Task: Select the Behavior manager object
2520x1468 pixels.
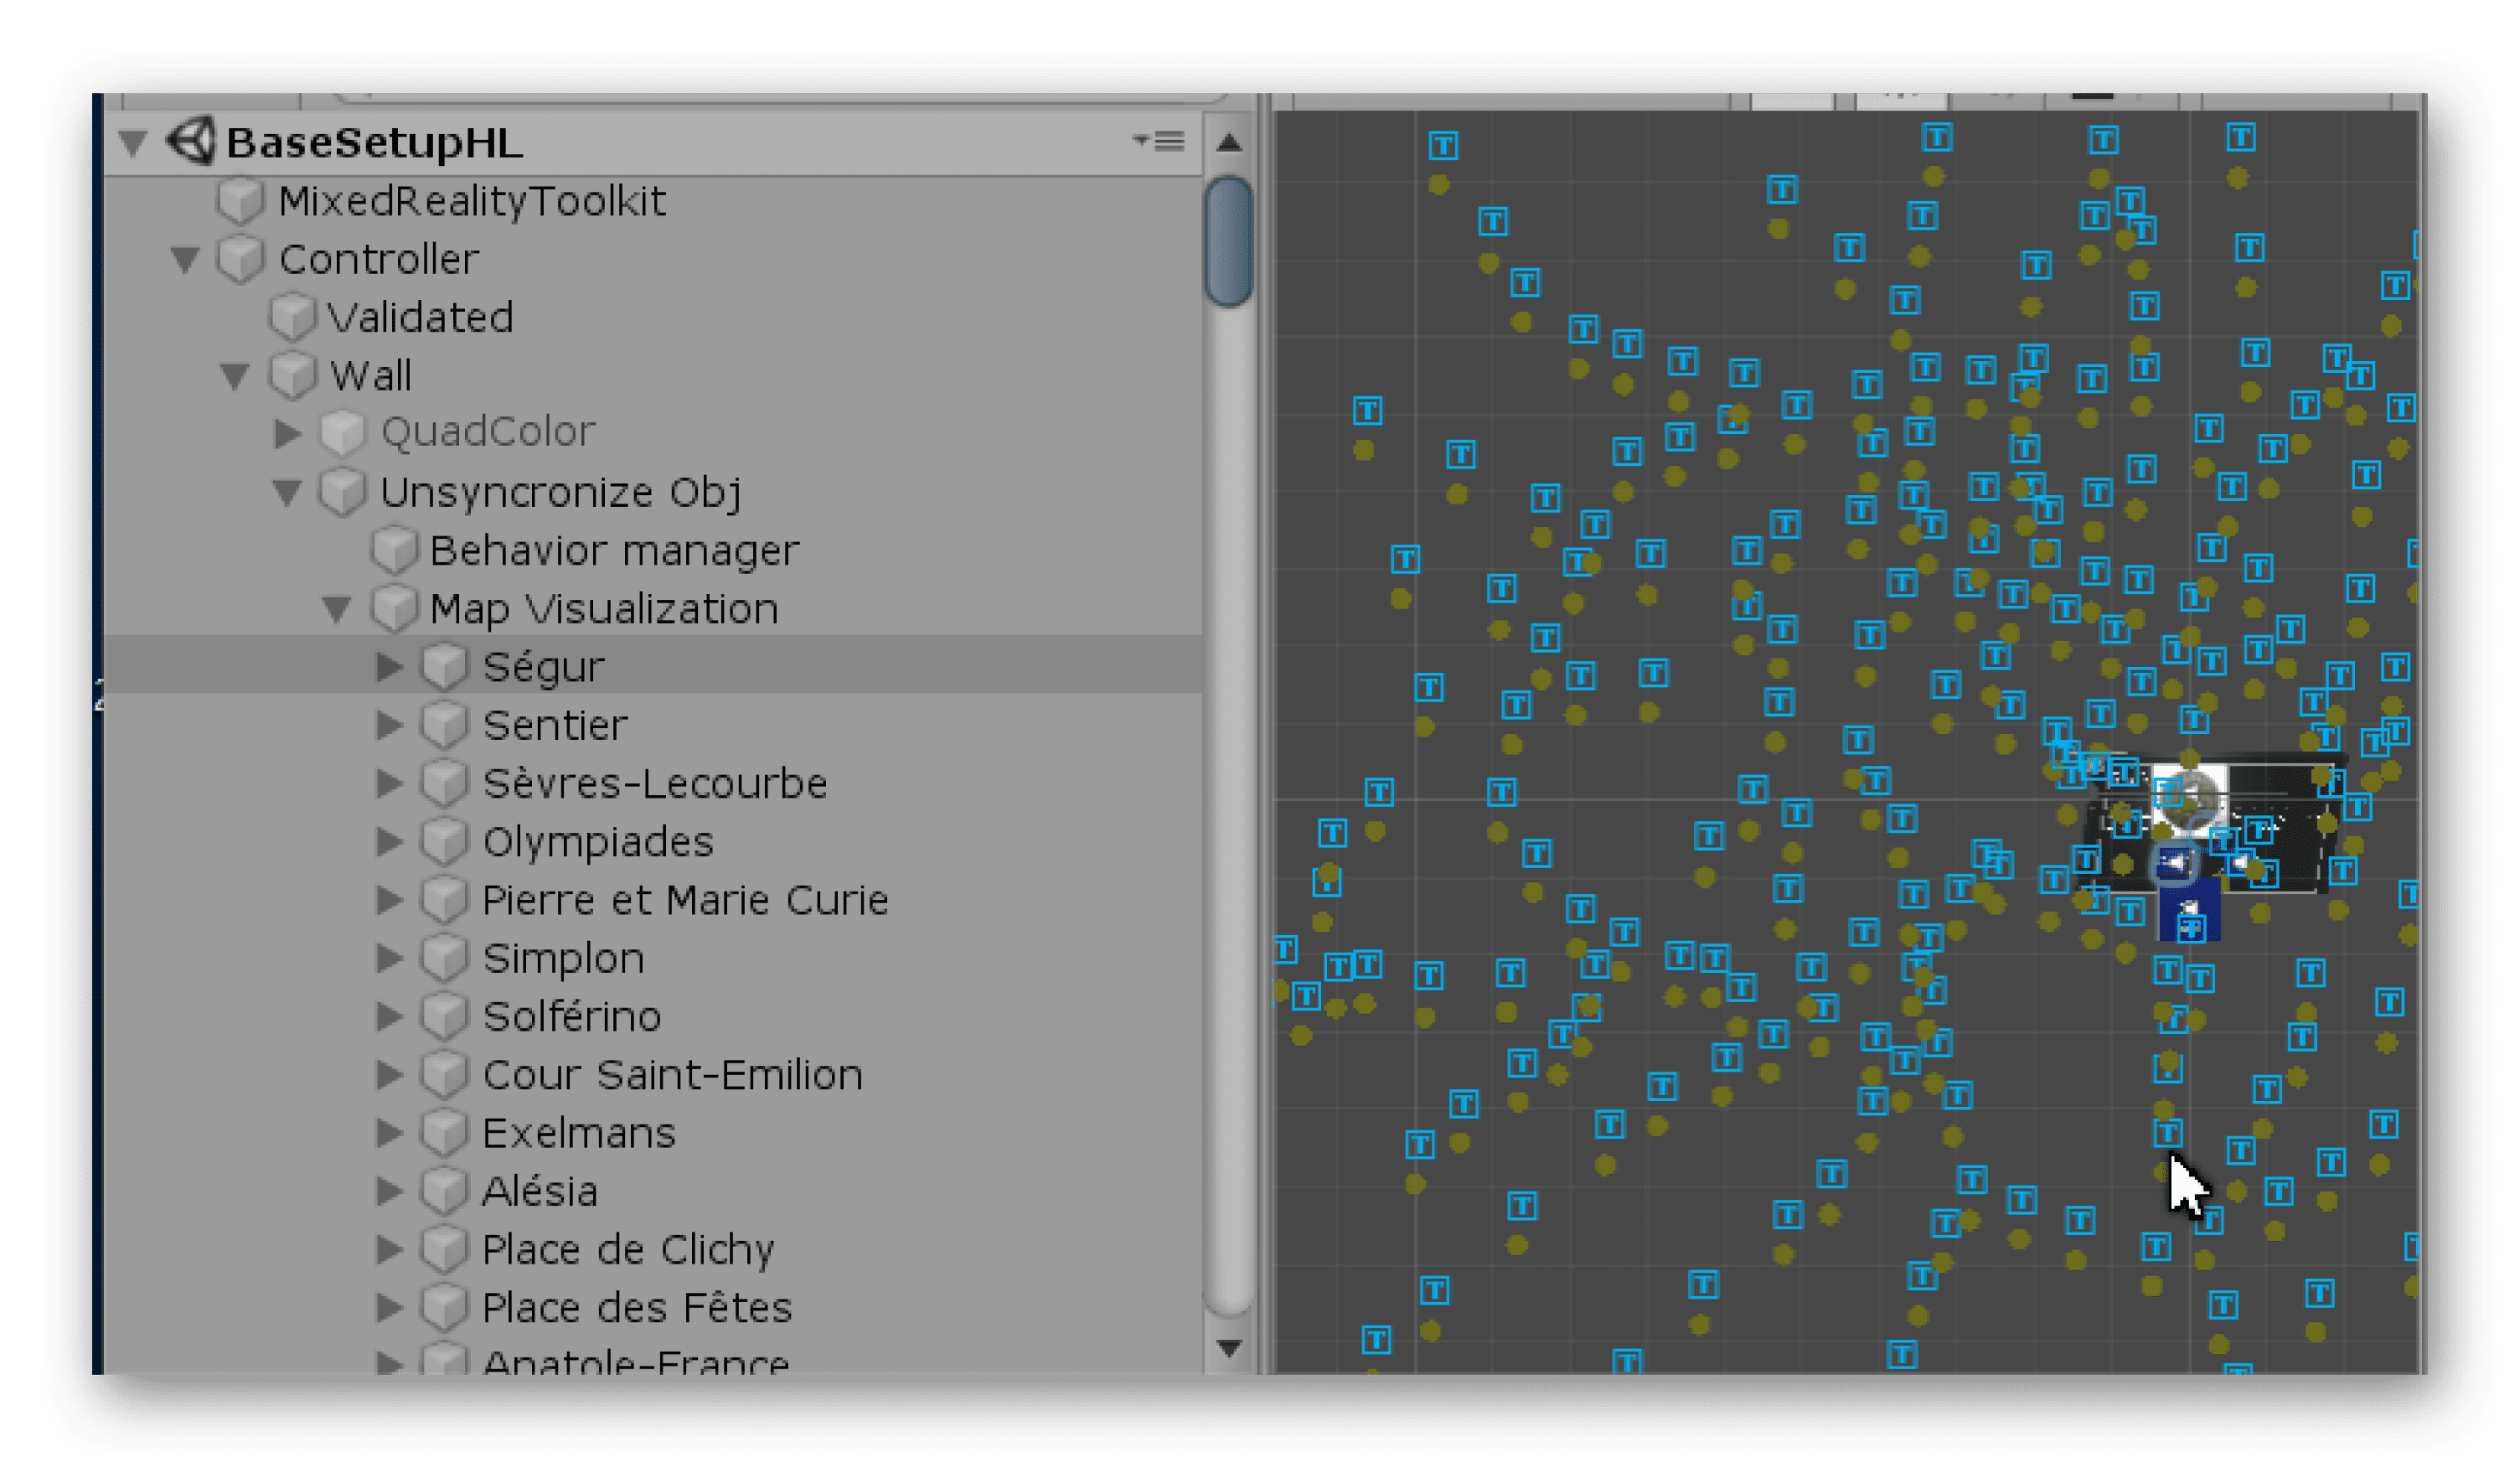Action: click(x=615, y=551)
